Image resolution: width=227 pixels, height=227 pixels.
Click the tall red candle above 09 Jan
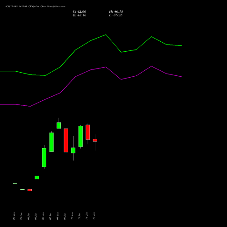(x=66, y=140)
